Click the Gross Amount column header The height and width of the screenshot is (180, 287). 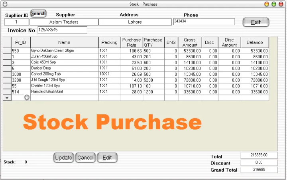tap(190, 42)
